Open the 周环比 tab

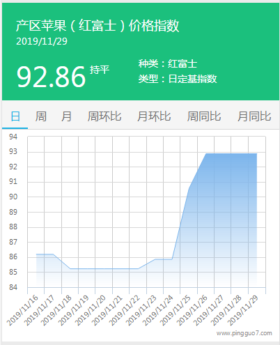click(x=104, y=116)
